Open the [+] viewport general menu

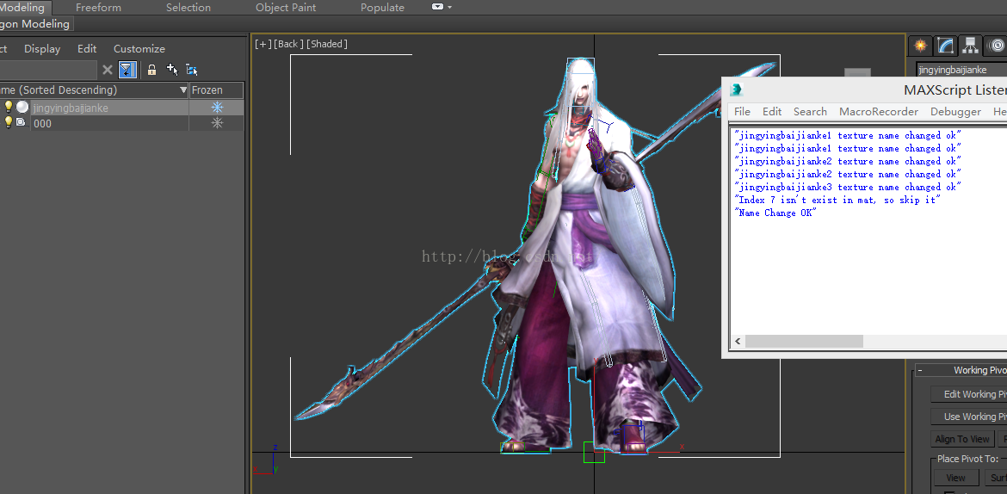coord(263,44)
